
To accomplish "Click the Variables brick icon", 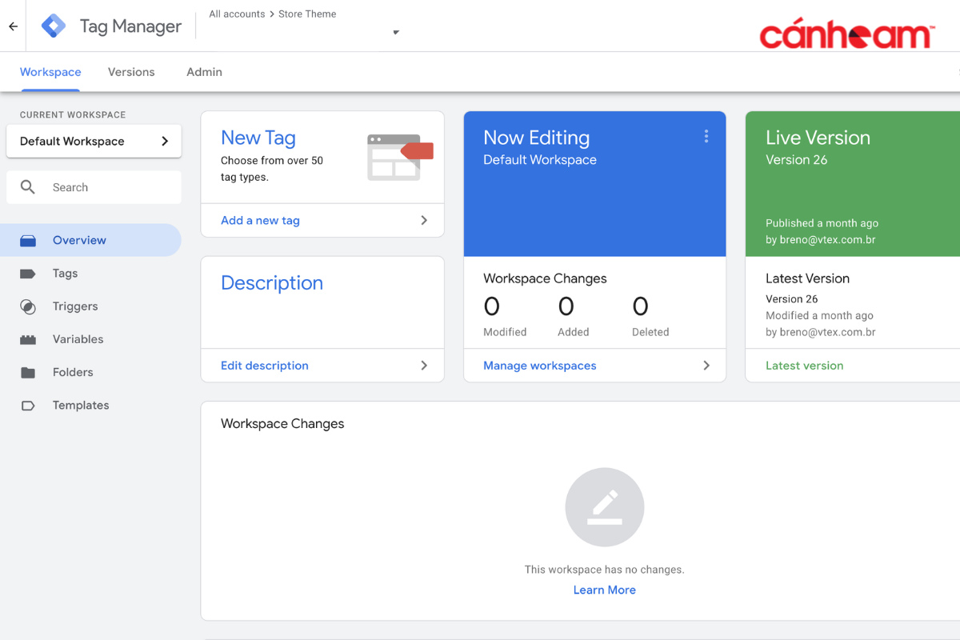I will 28,339.
